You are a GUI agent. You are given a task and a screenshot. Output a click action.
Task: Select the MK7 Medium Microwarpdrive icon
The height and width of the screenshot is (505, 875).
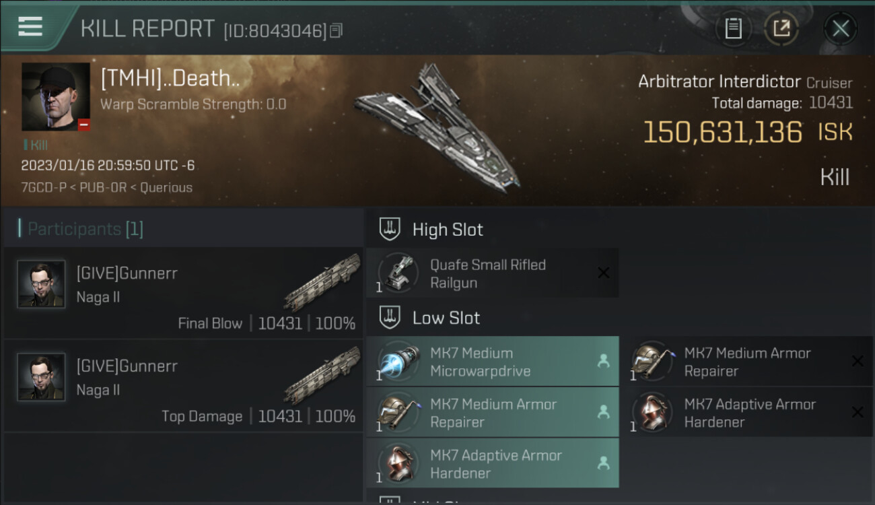pos(398,362)
